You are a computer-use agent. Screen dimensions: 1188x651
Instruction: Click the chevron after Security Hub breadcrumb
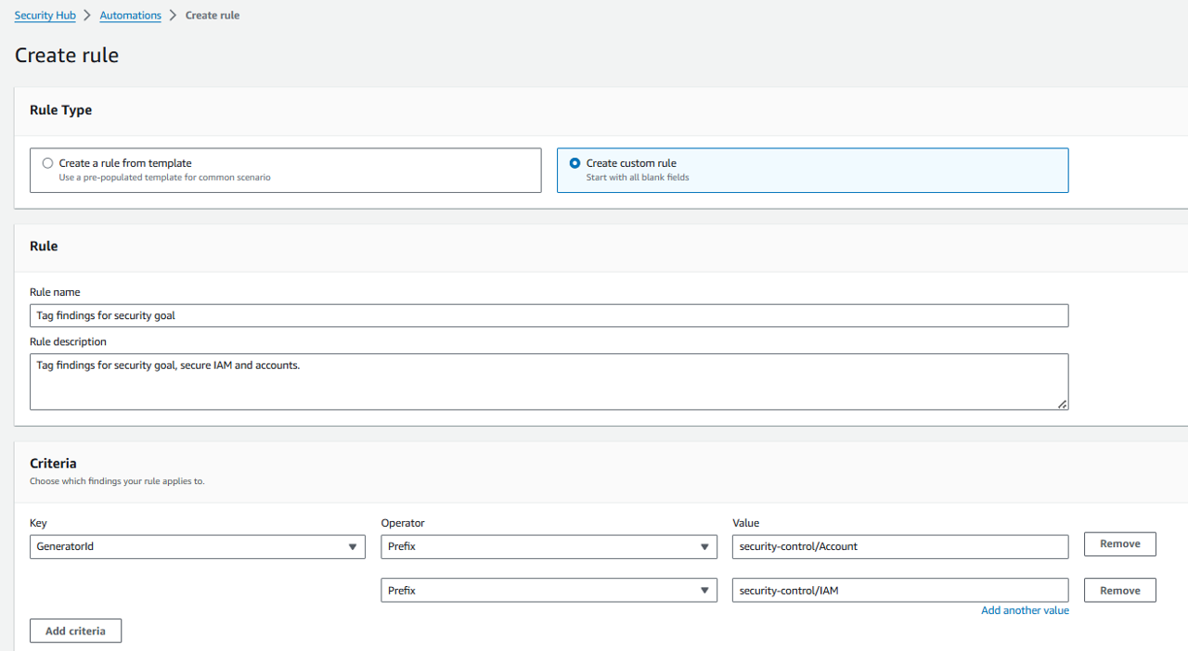click(88, 16)
